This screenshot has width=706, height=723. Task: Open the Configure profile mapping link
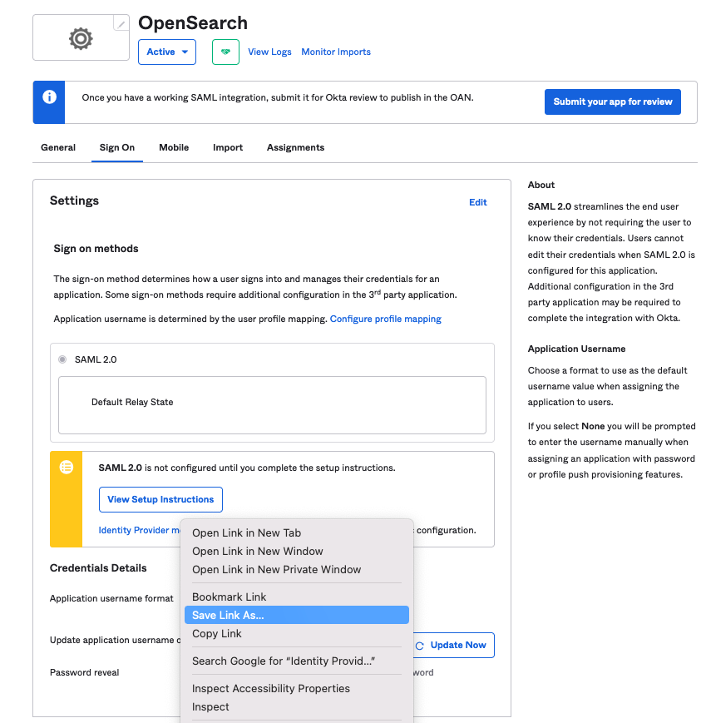[385, 318]
